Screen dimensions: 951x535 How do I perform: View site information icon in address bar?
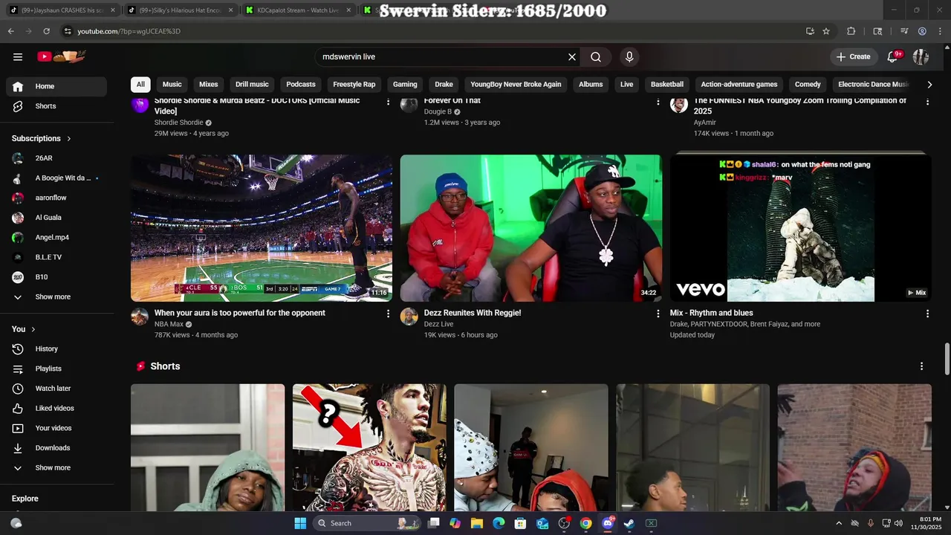tap(67, 31)
